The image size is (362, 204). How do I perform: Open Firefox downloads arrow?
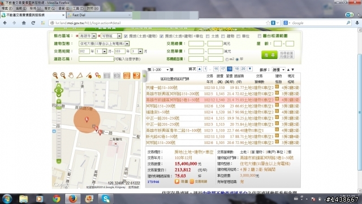click(357, 23)
